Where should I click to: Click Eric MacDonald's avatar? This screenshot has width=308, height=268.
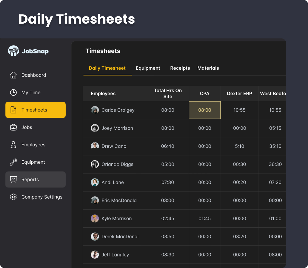click(95, 200)
